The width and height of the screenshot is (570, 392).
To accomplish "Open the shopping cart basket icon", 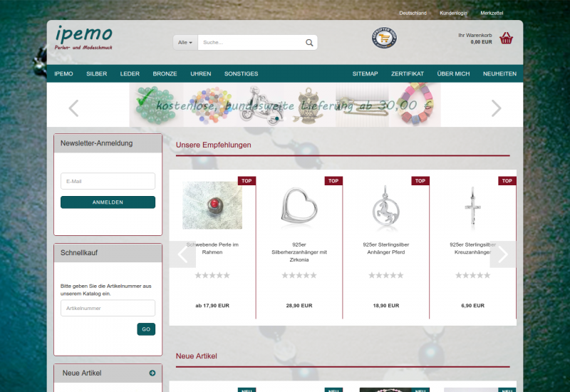I will coord(507,38).
